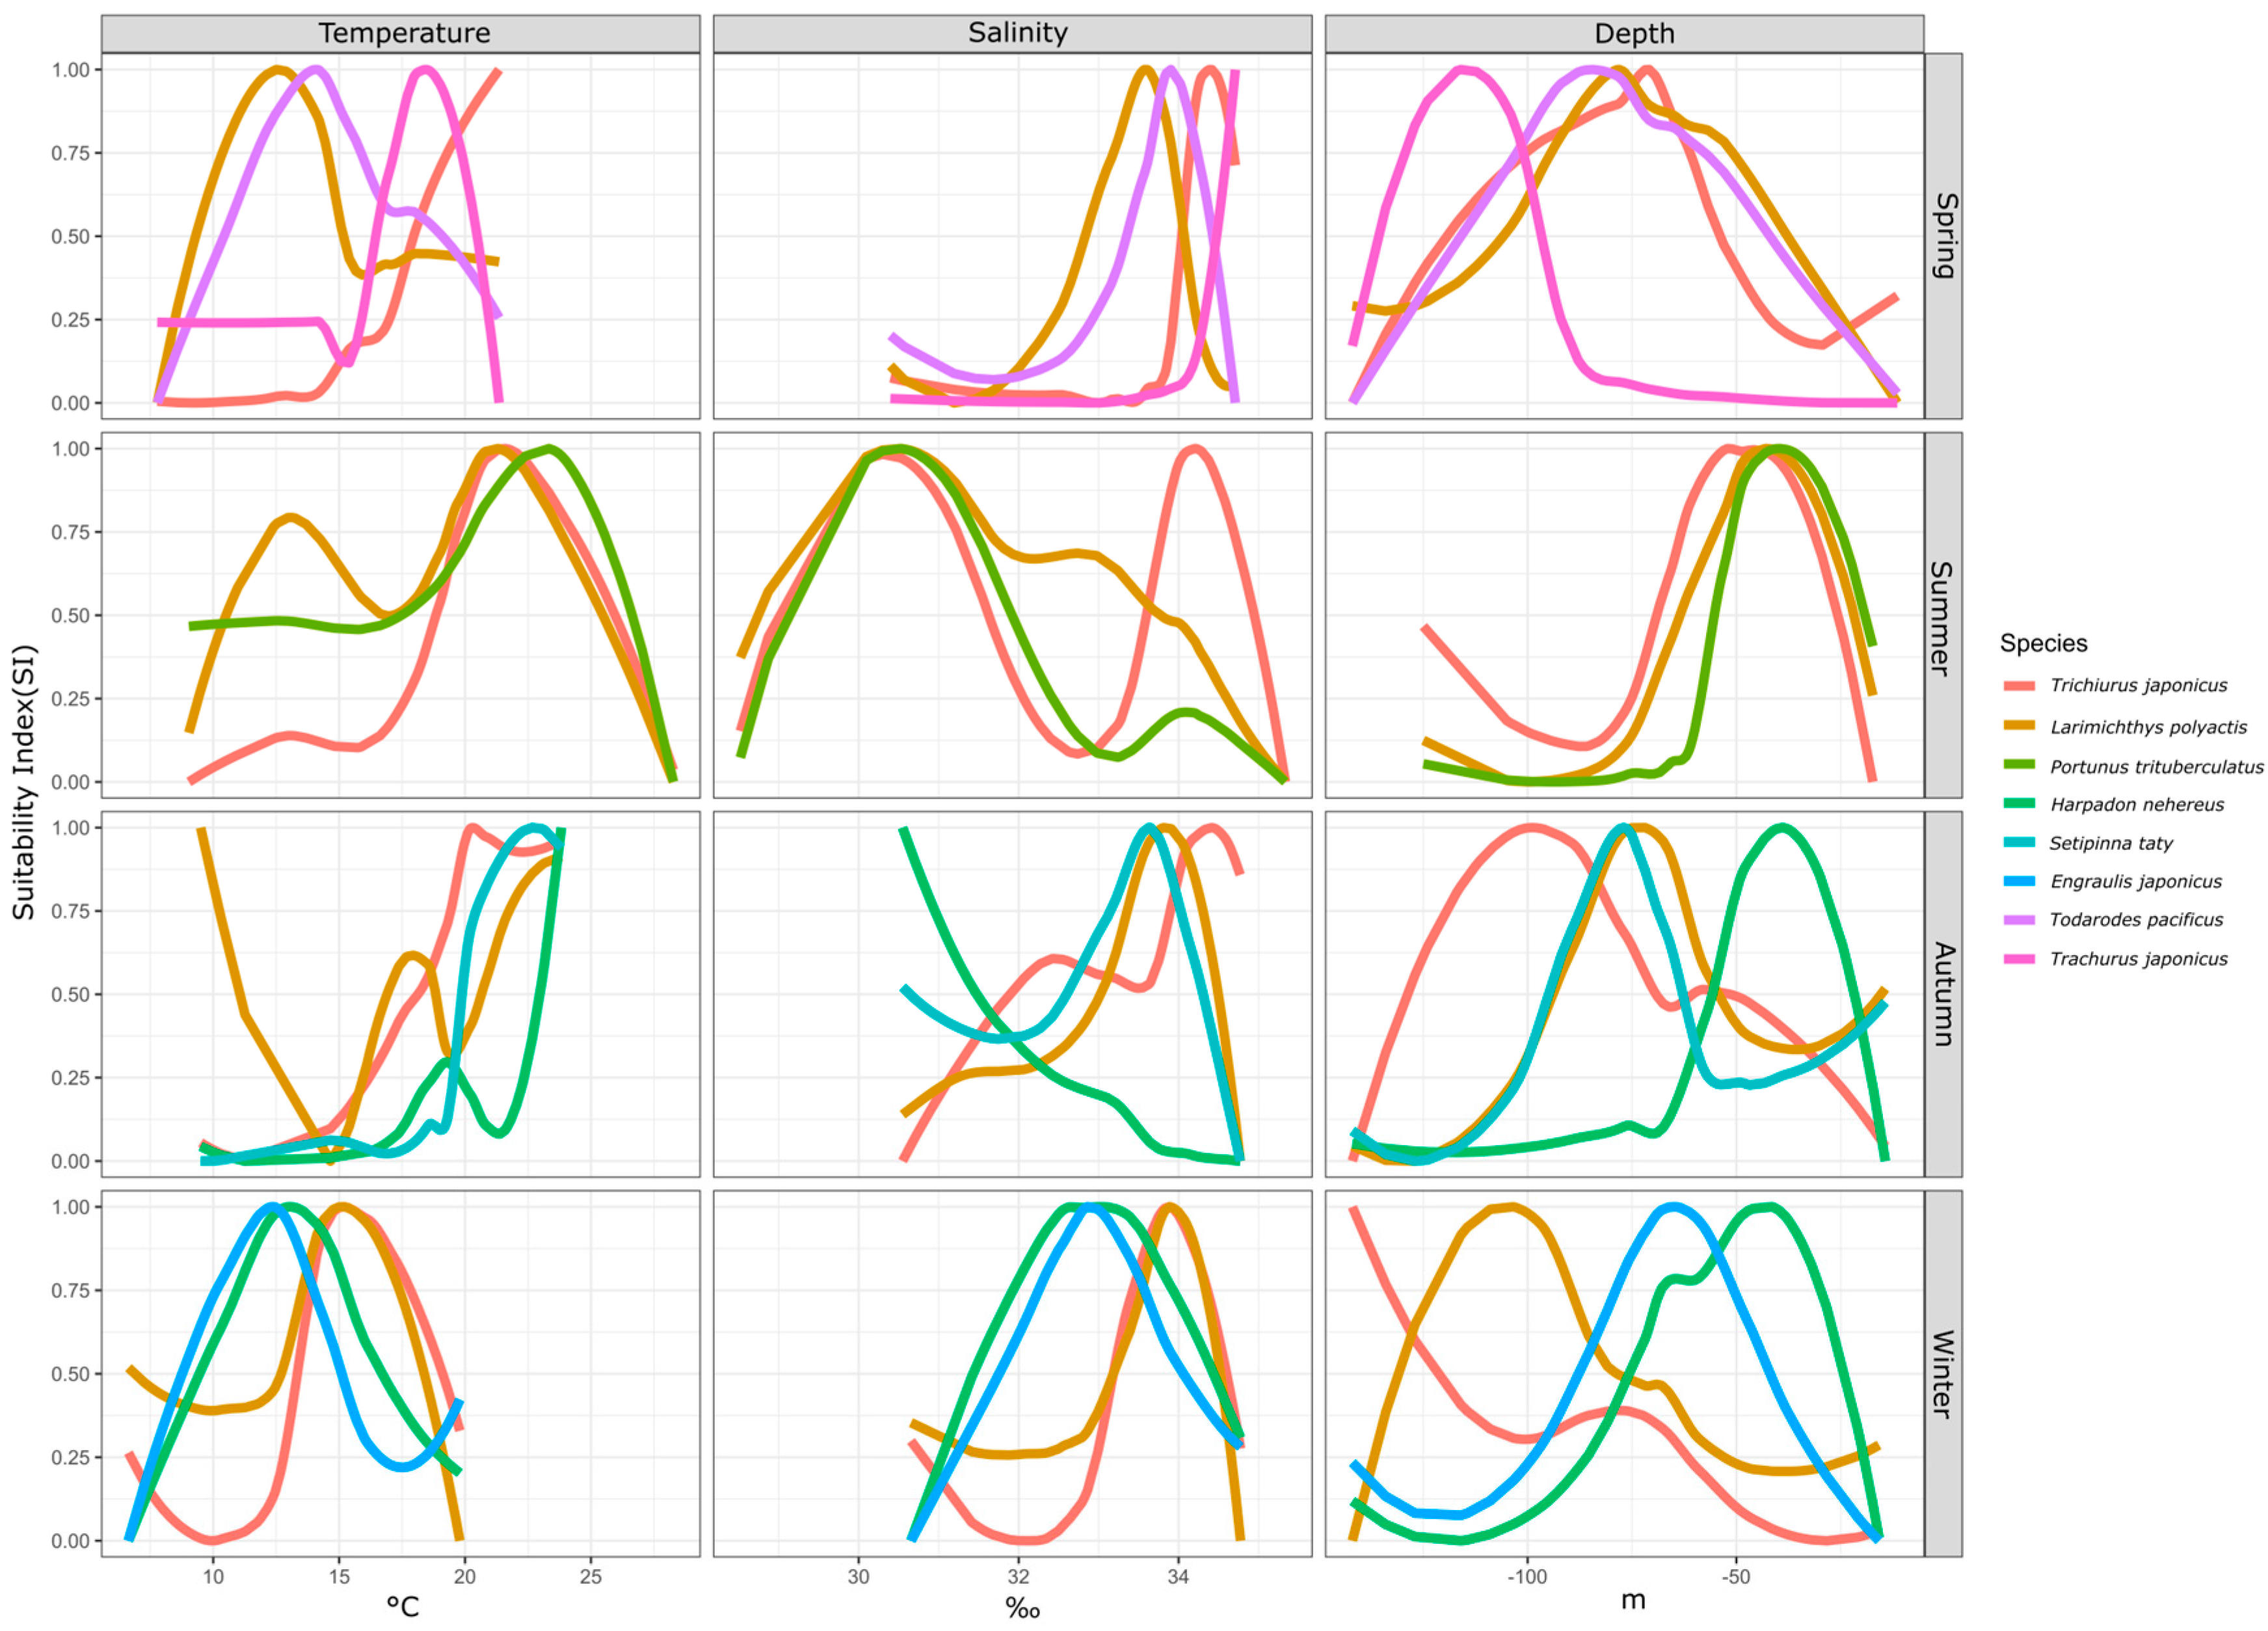Viewport: 2268px width, 1631px height.
Task: Click the Trachurus japonicus legend text
Action: click(2138, 959)
